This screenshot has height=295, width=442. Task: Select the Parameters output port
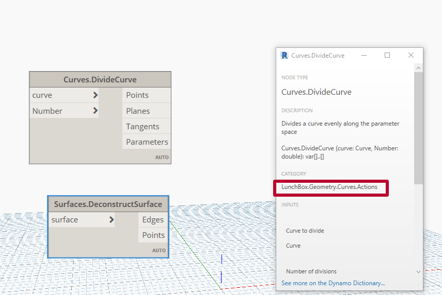point(147,142)
